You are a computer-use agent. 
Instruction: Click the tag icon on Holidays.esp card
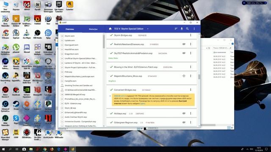(x=184, y=114)
